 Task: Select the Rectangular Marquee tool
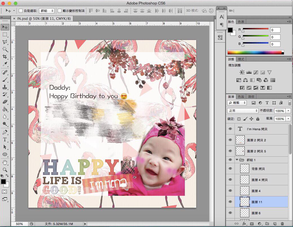[5, 34]
